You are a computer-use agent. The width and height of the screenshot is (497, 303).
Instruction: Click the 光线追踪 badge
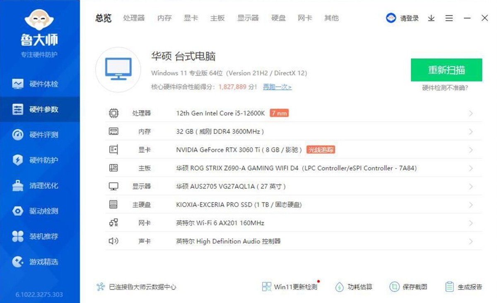coord(321,150)
